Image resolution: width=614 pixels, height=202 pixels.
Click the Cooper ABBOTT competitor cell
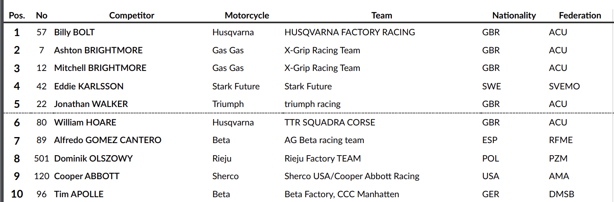coord(87,176)
